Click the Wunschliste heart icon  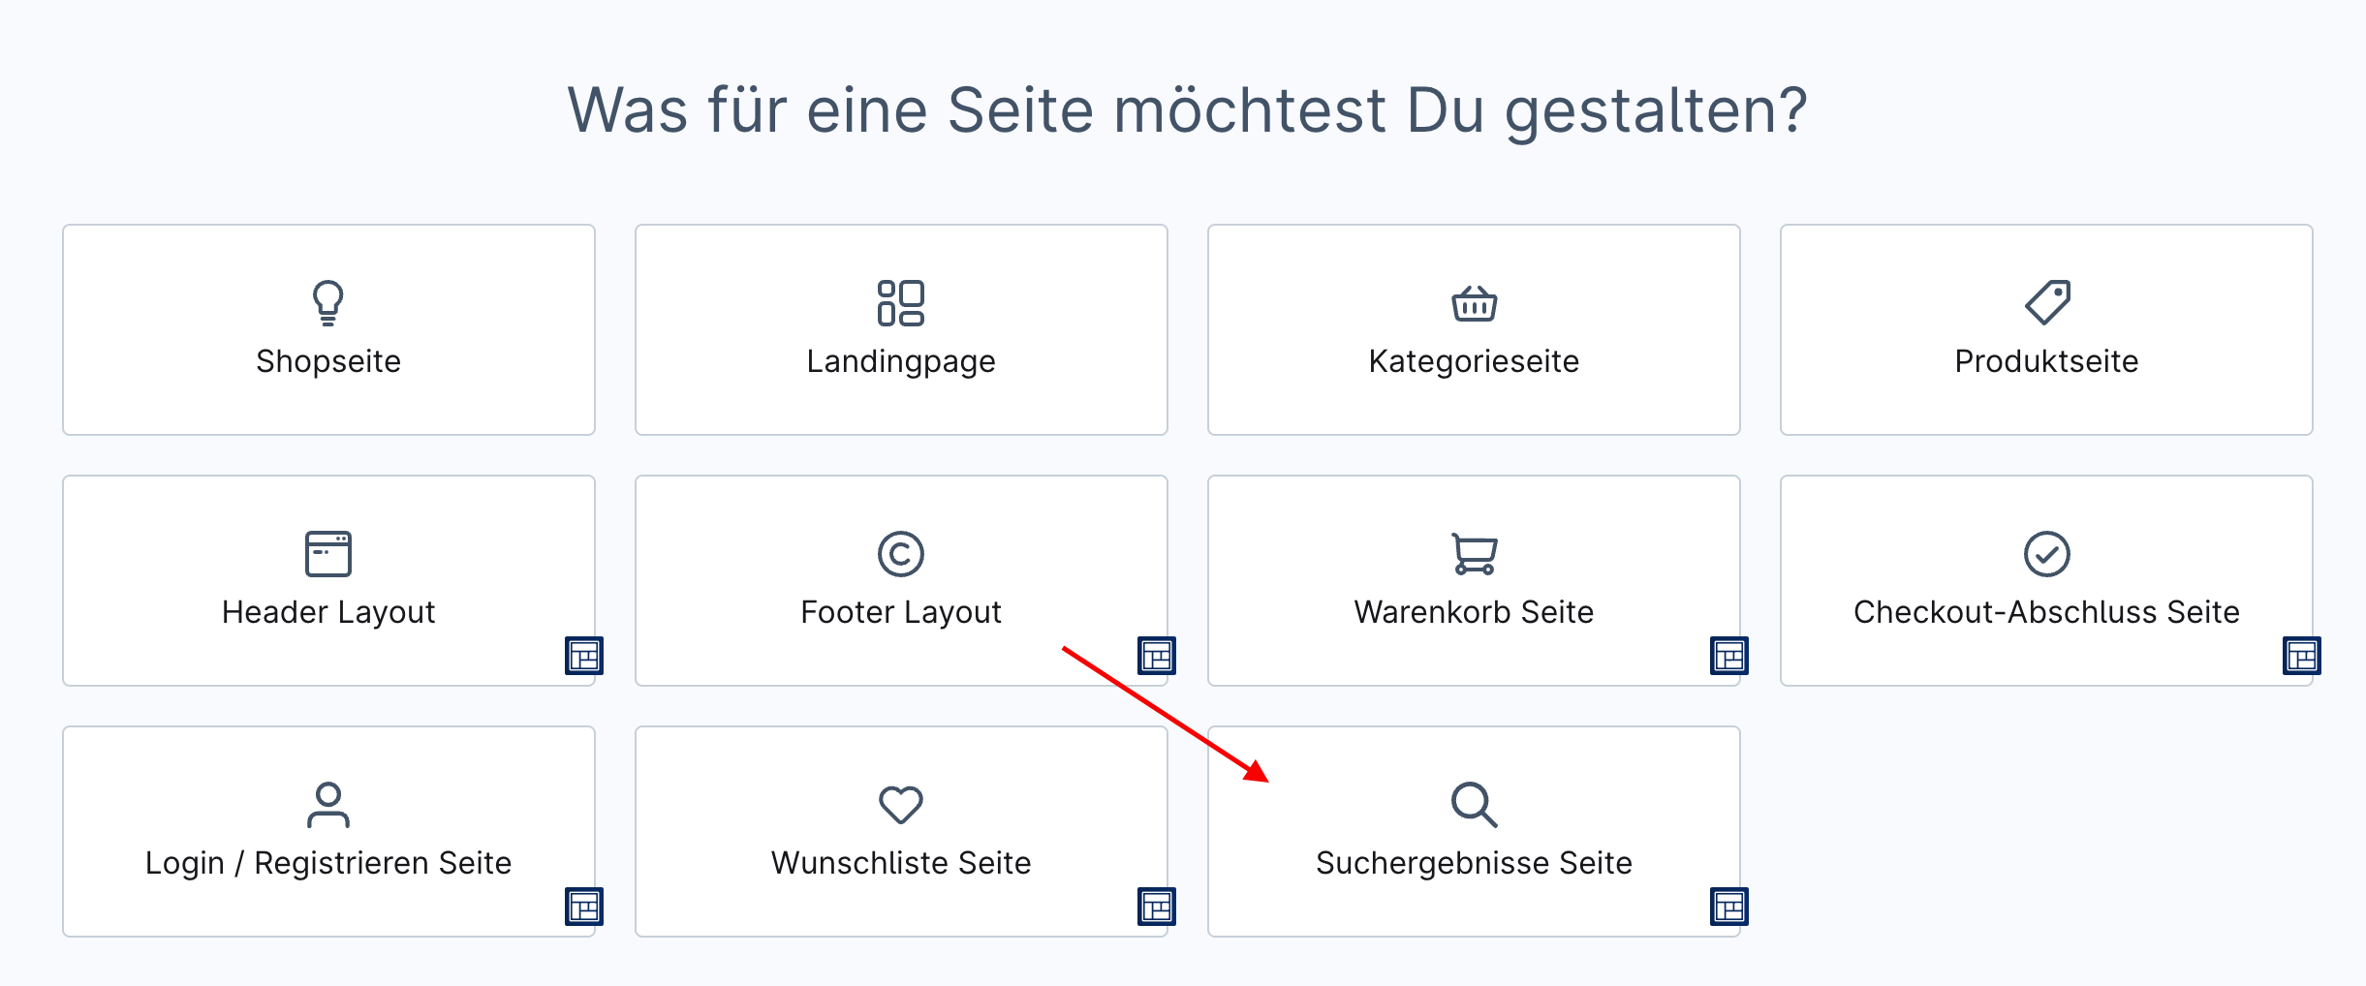[x=901, y=805]
